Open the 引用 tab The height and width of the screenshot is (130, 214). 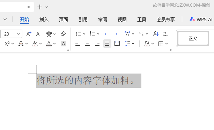pyautogui.click(x=83, y=20)
